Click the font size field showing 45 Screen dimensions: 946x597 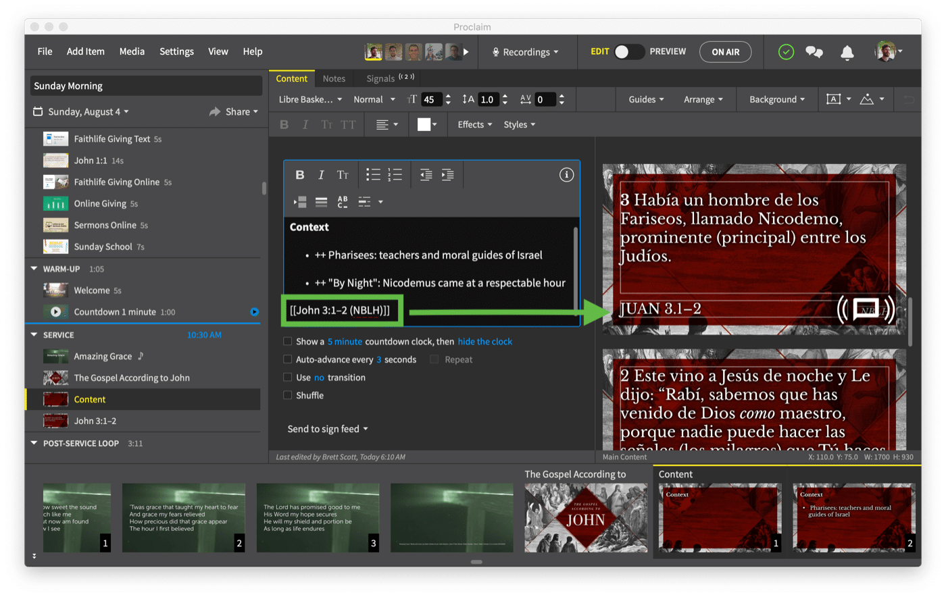point(432,100)
